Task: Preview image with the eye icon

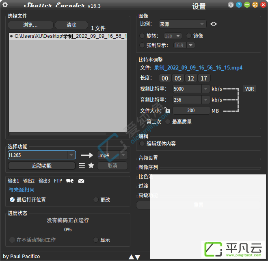Action: point(214,24)
